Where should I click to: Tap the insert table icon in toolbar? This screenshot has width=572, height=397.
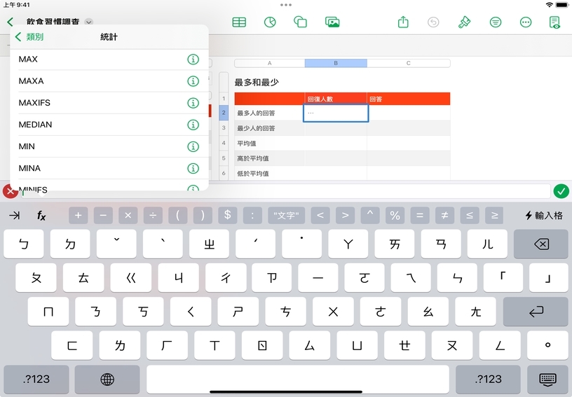point(239,22)
